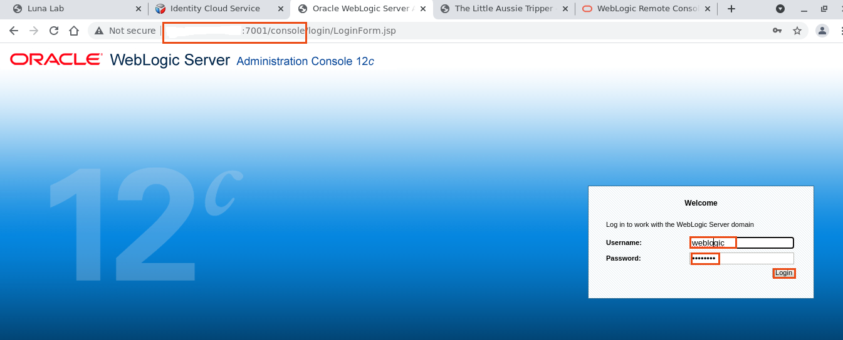This screenshot has width=843, height=340.
Task: Open the browser profile avatar
Action: click(x=822, y=31)
